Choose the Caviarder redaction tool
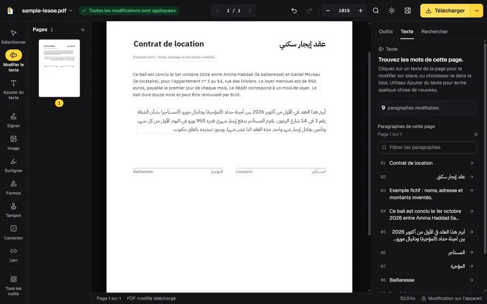The width and height of the screenshot is (487, 304). (x=13, y=232)
